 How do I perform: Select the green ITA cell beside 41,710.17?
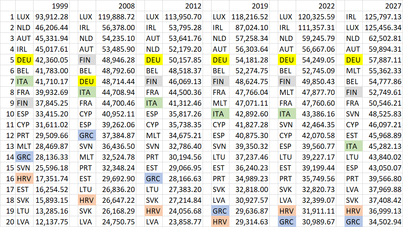click(x=25, y=81)
